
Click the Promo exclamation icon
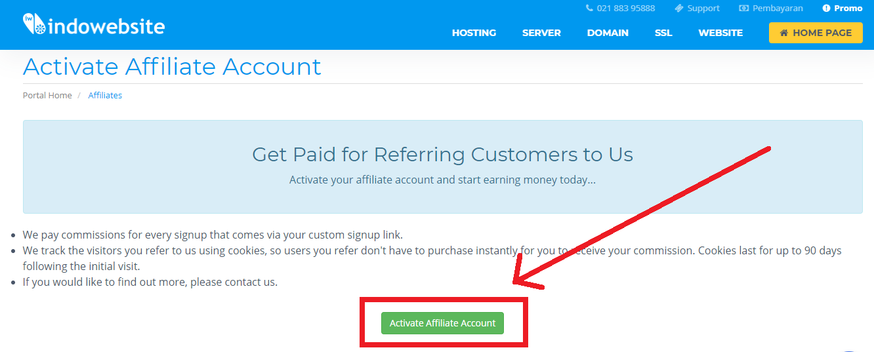(x=826, y=9)
